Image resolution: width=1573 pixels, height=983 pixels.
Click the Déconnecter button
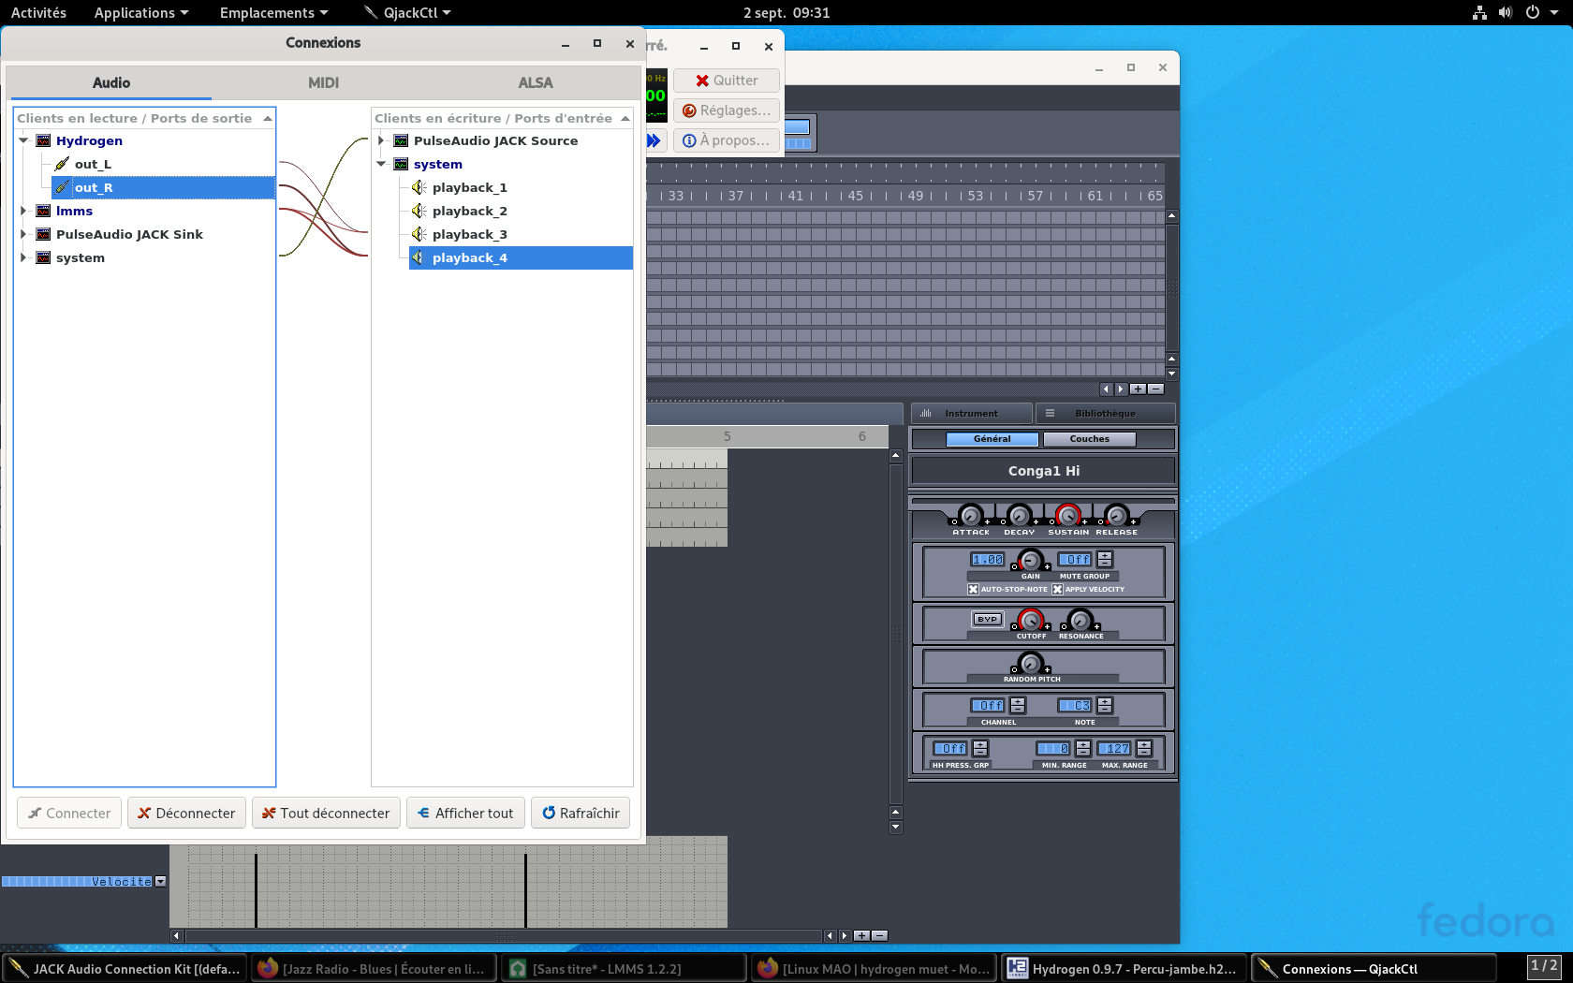pyautogui.click(x=186, y=813)
